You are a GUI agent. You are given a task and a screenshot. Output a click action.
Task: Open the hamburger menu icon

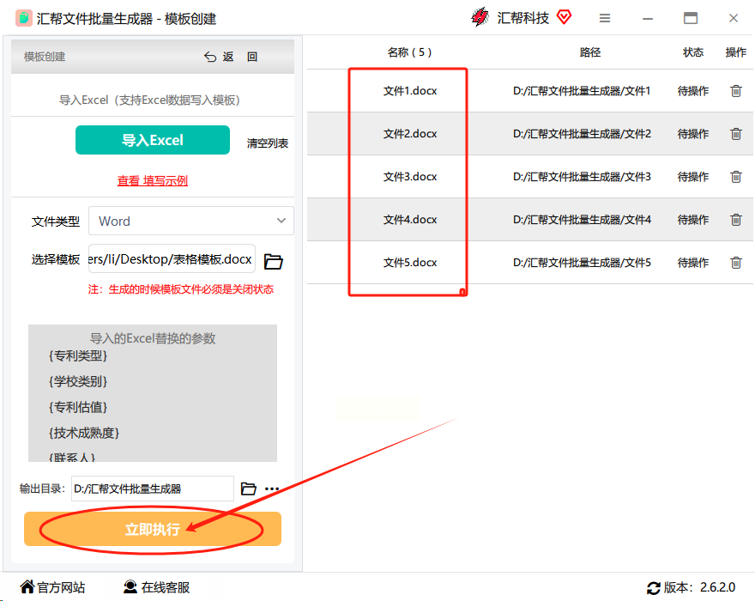(605, 18)
